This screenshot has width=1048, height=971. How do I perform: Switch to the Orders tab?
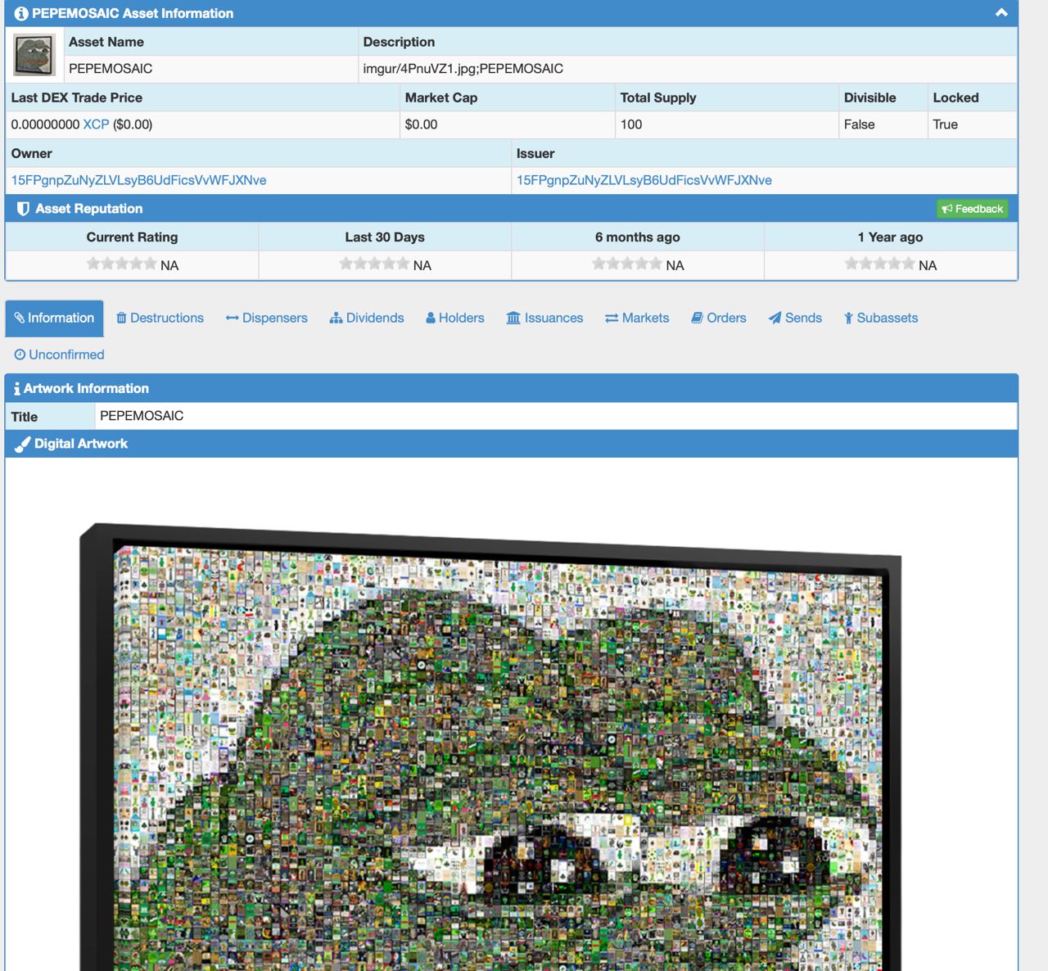coord(719,318)
